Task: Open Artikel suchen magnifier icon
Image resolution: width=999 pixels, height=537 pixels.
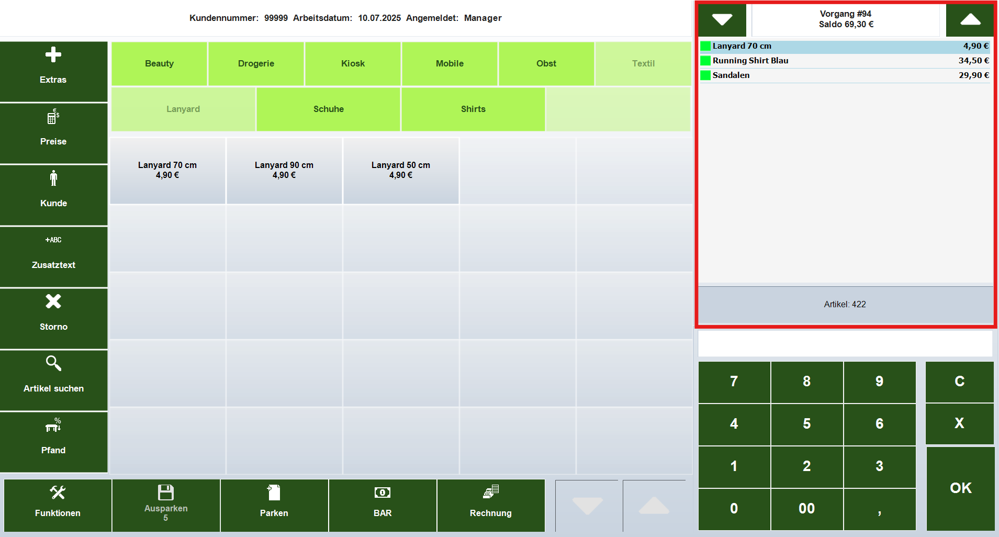Action: [53, 363]
